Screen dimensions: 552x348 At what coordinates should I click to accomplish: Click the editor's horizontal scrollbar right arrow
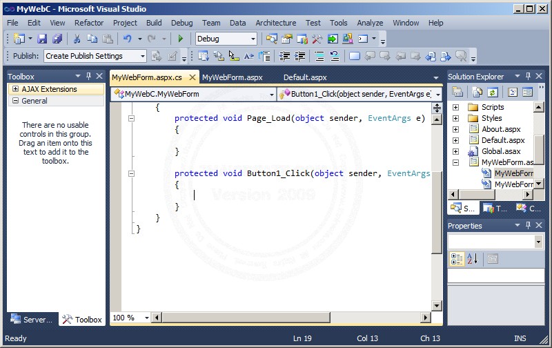click(426, 318)
